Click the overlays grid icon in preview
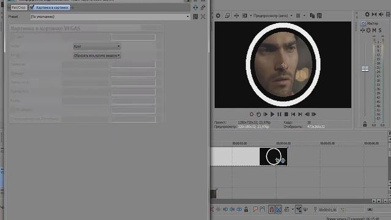The width and height of the screenshot is (391, 220). click(x=298, y=16)
